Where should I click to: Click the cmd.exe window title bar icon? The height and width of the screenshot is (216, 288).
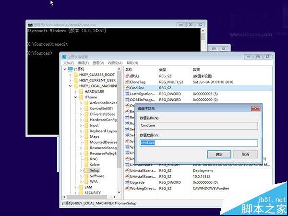(30, 25)
